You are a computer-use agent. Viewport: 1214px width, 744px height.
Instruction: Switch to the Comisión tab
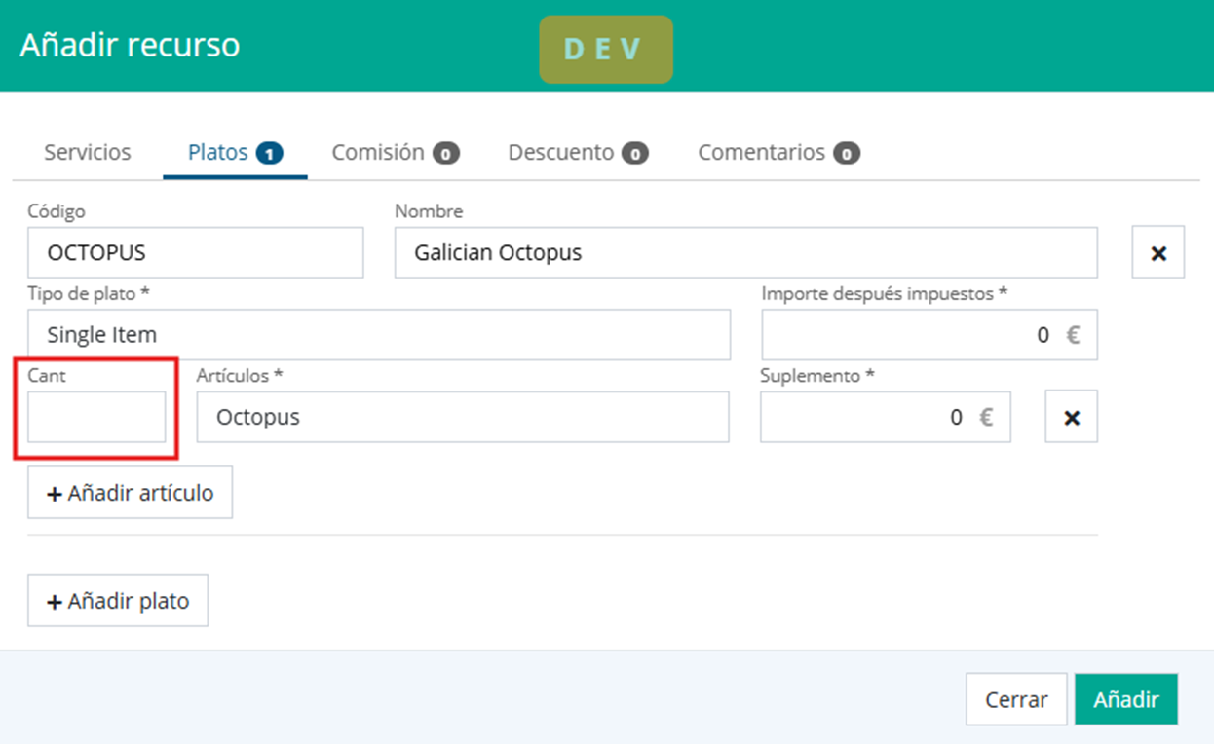(395, 153)
